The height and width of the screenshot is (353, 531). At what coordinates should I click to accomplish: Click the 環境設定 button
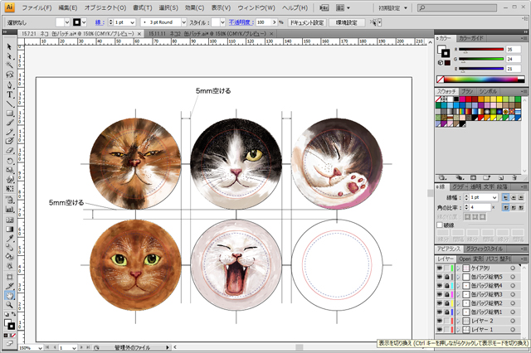pos(345,22)
